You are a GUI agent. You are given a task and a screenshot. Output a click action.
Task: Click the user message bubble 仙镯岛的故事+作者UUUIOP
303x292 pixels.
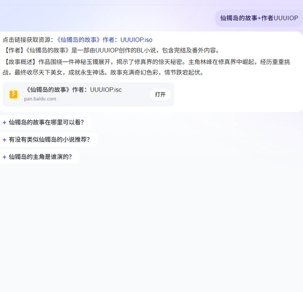[259, 18]
